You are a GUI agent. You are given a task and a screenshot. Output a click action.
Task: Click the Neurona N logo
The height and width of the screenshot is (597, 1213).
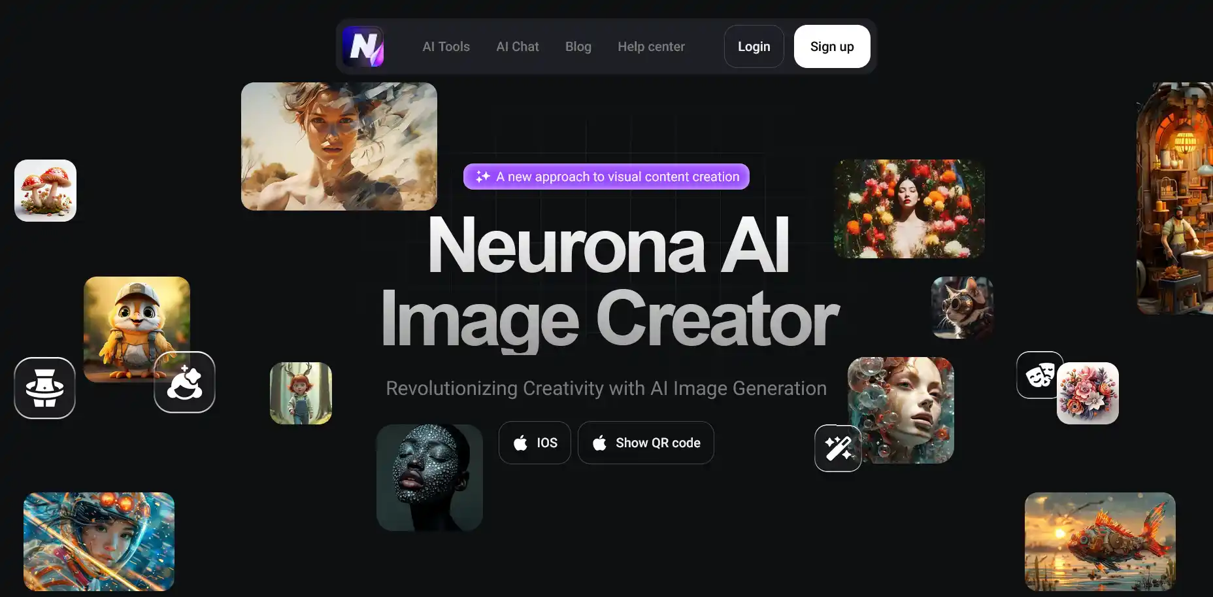pyautogui.click(x=363, y=46)
